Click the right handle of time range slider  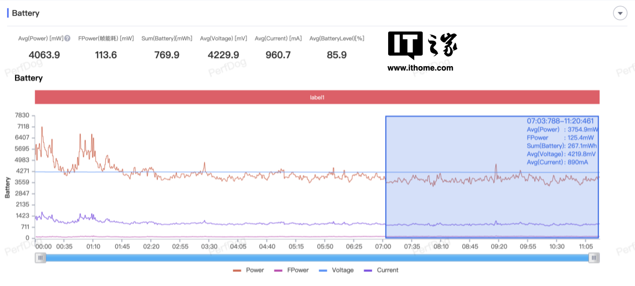[x=593, y=257]
